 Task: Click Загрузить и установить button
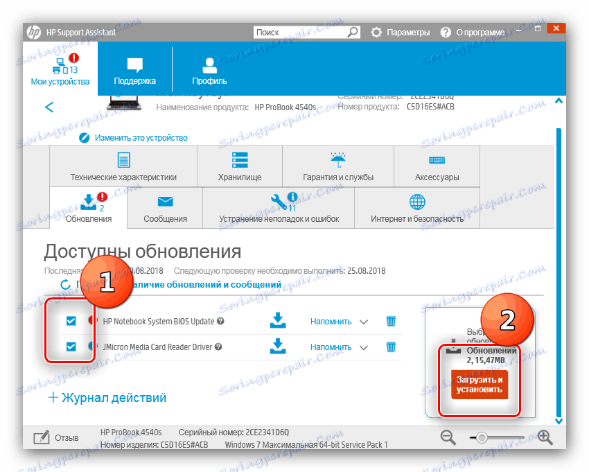click(x=480, y=385)
